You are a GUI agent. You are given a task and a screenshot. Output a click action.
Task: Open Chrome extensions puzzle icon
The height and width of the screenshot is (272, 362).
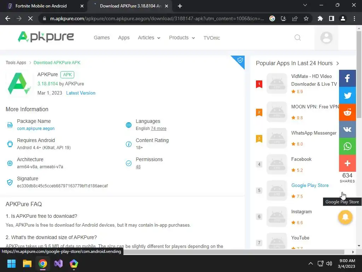320,18
